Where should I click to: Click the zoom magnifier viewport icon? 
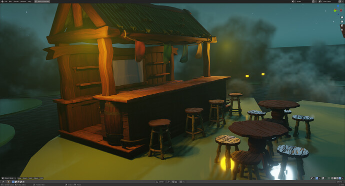click(342, 17)
